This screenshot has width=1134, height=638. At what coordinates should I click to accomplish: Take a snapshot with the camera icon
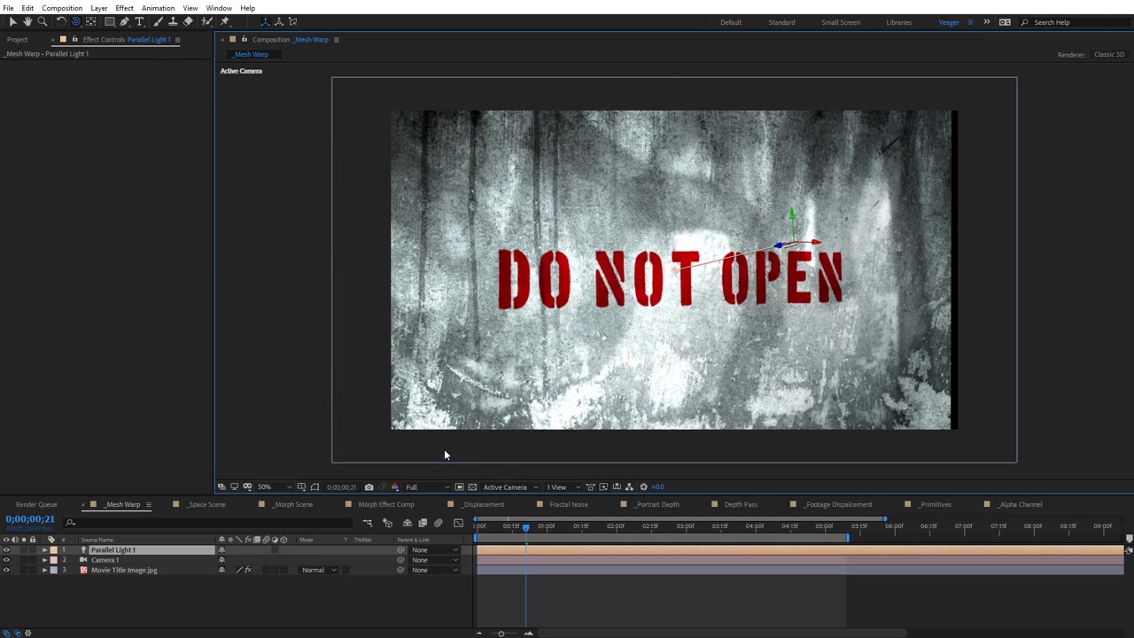(369, 486)
